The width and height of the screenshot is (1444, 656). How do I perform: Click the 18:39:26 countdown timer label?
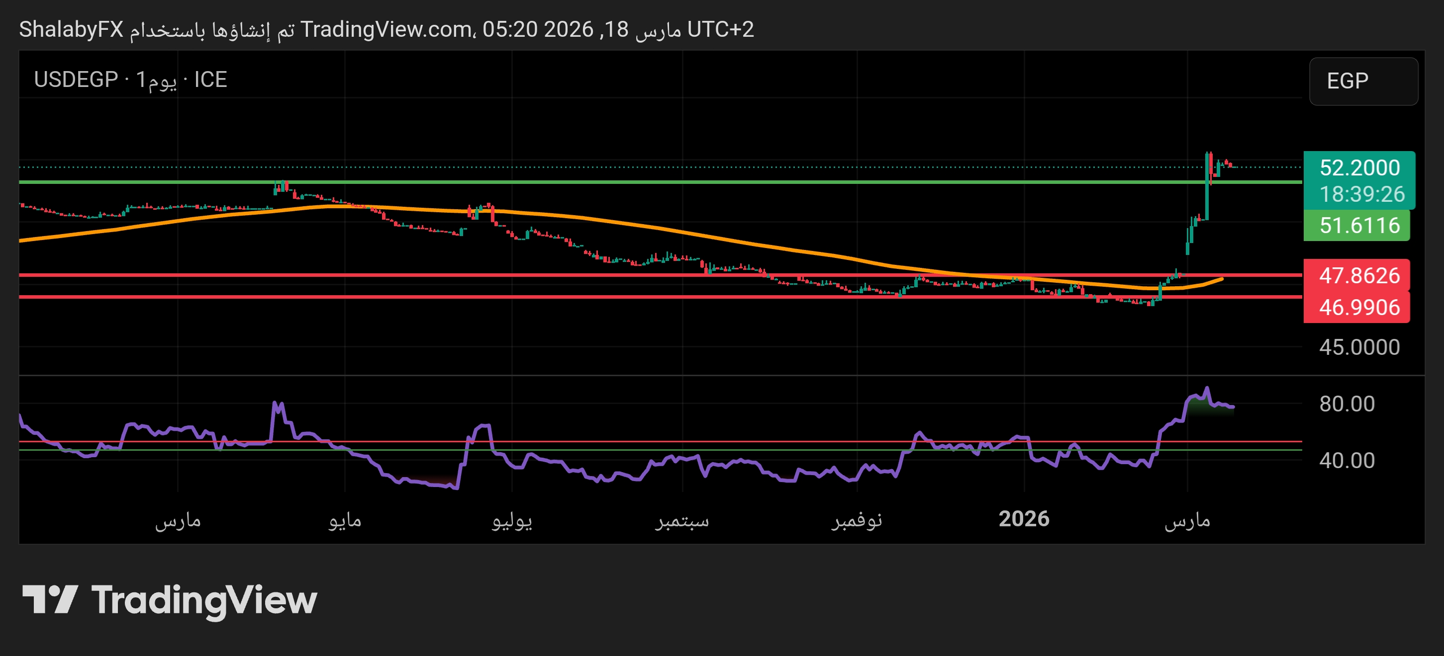coord(1361,194)
